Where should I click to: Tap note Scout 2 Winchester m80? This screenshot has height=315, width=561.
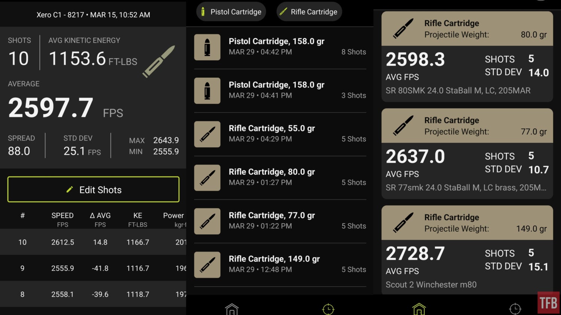[431, 285]
